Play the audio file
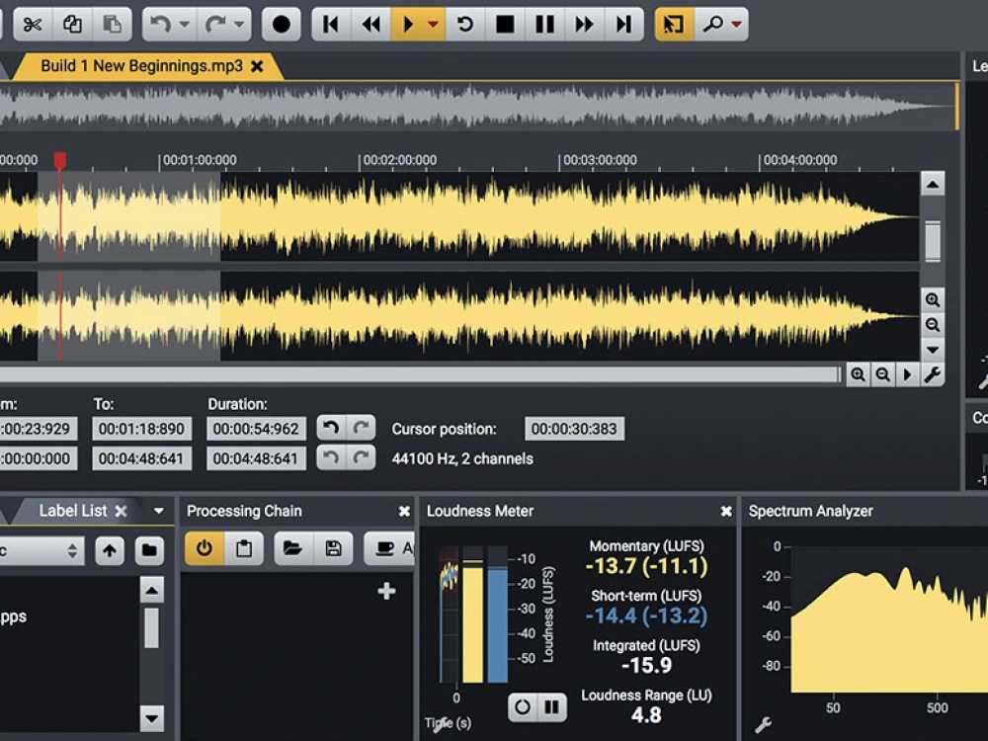 click(408, 25)
